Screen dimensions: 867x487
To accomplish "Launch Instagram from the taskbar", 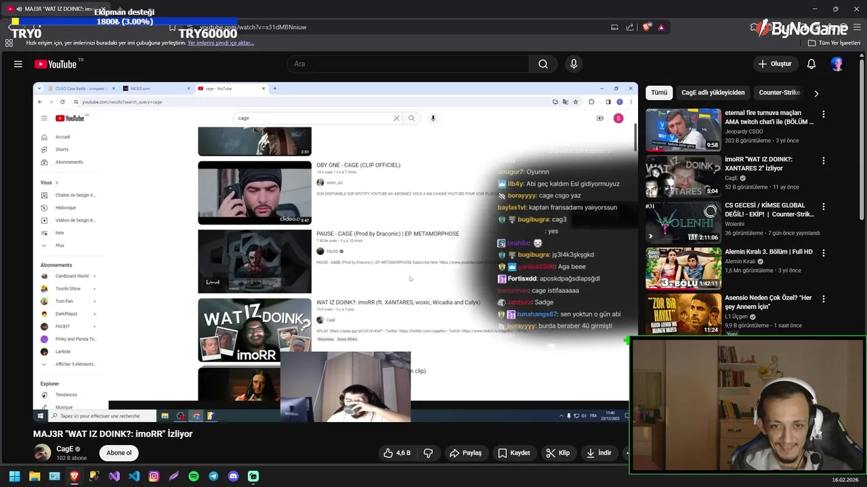I will [154, 476].
